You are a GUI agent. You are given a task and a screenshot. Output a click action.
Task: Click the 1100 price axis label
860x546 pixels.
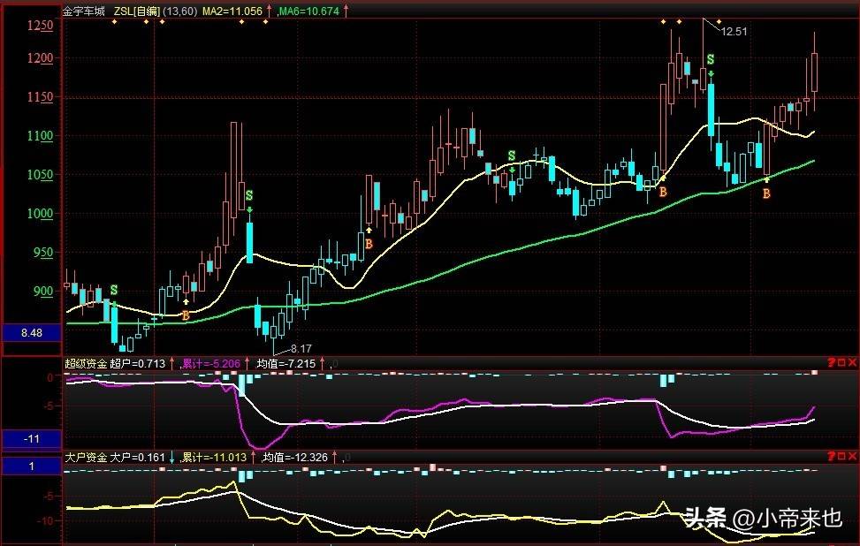[41, 135]
